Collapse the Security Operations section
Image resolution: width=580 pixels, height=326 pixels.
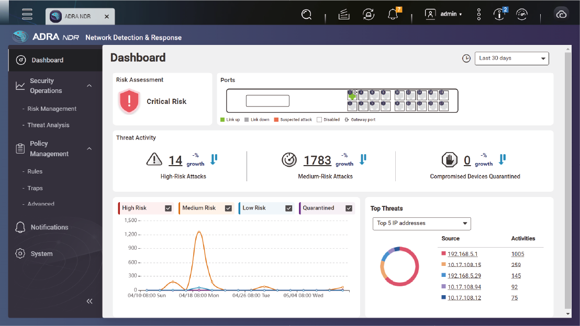89,86
